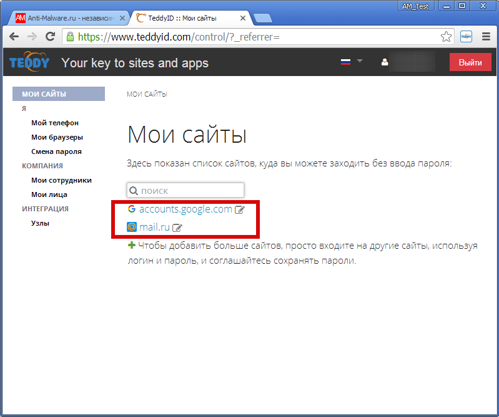499x417 pixels.
Task: Bookmark page with the star icon
Action: tap(446, 37)
